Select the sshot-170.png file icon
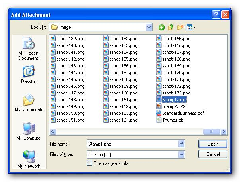Image resolution: width=243 pixels, height=185 pixels. [159, 73]
